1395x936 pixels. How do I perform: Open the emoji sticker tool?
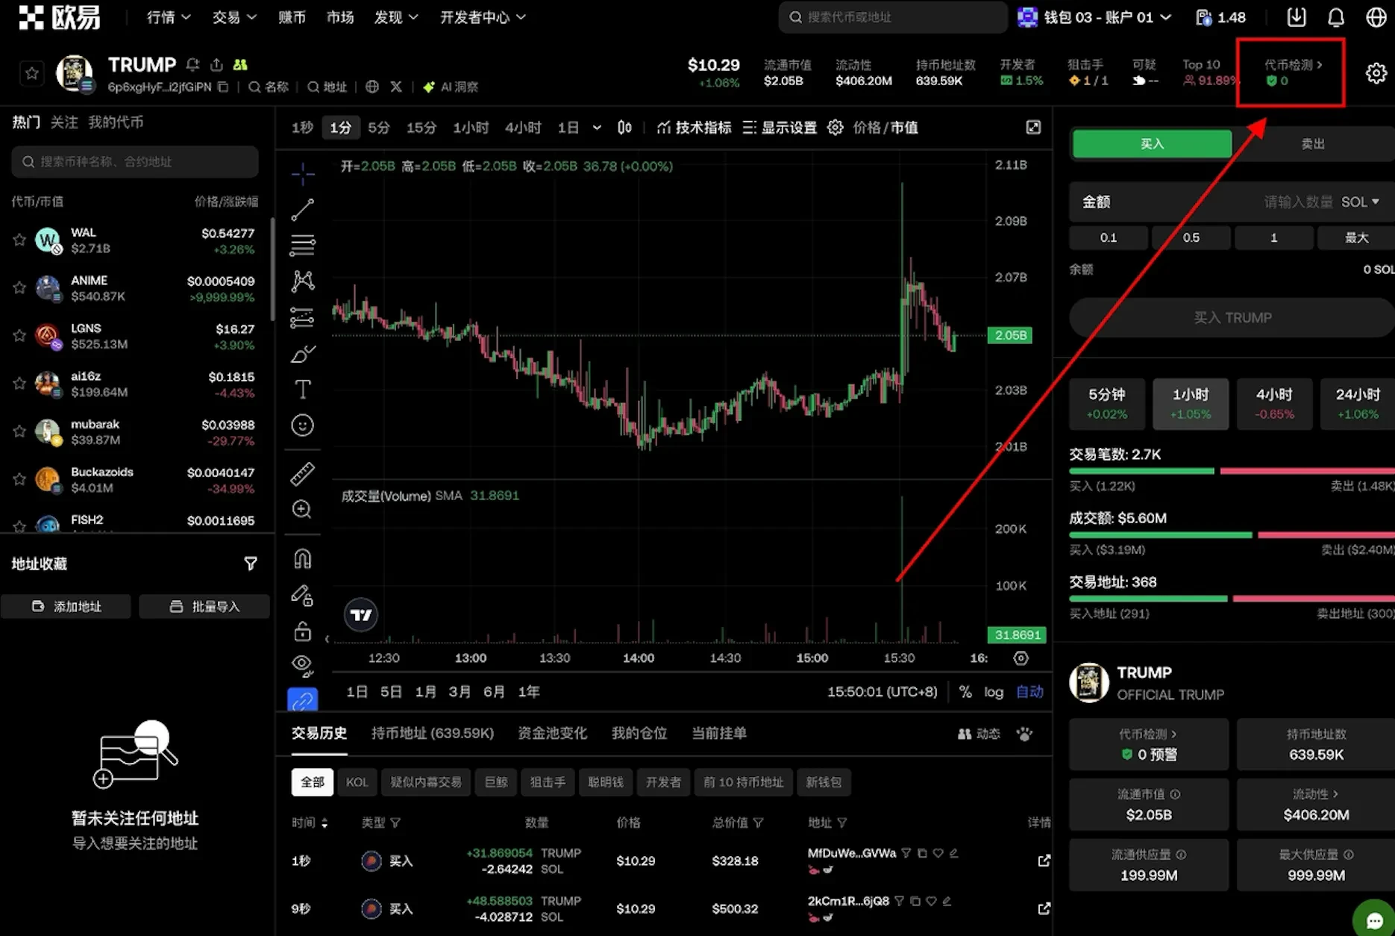point(302,425)
